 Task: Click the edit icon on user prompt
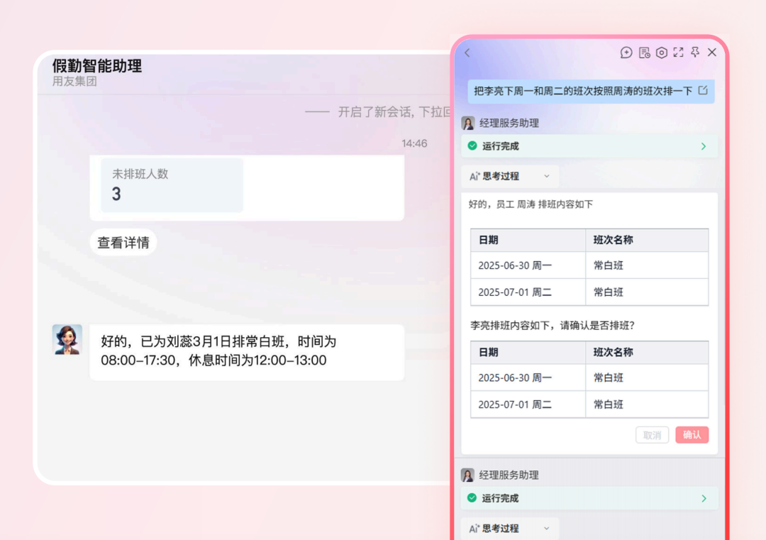coord(703,91)
